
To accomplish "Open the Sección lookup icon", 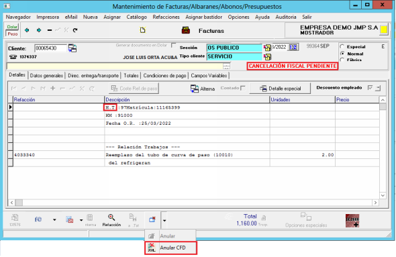I will (267, 48).
